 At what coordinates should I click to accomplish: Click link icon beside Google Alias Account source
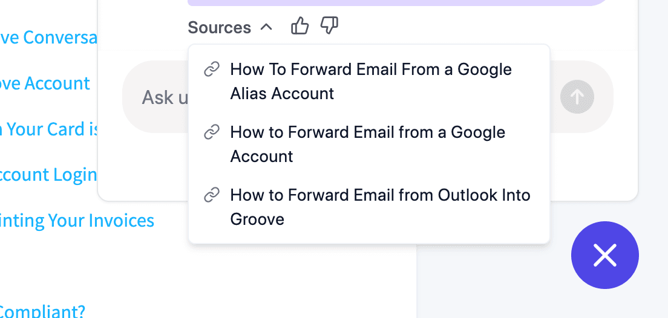211,70
